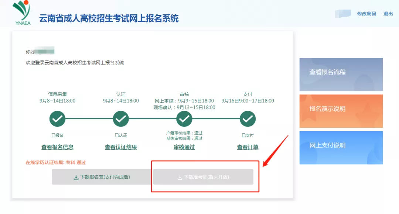The height and width of the screenshot is (214, 399).
Task: Open 查看认证结果 link
Action: point(121,147)
